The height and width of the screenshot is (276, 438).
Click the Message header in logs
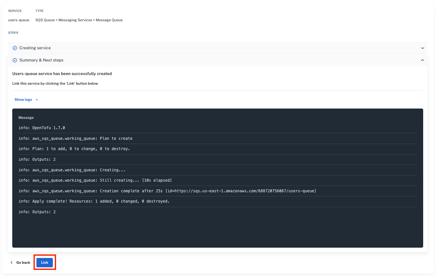(x=26, y=118)
